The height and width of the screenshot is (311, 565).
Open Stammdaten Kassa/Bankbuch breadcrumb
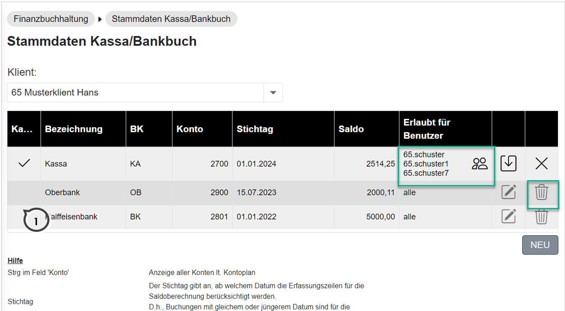click(x=171, y=19)
